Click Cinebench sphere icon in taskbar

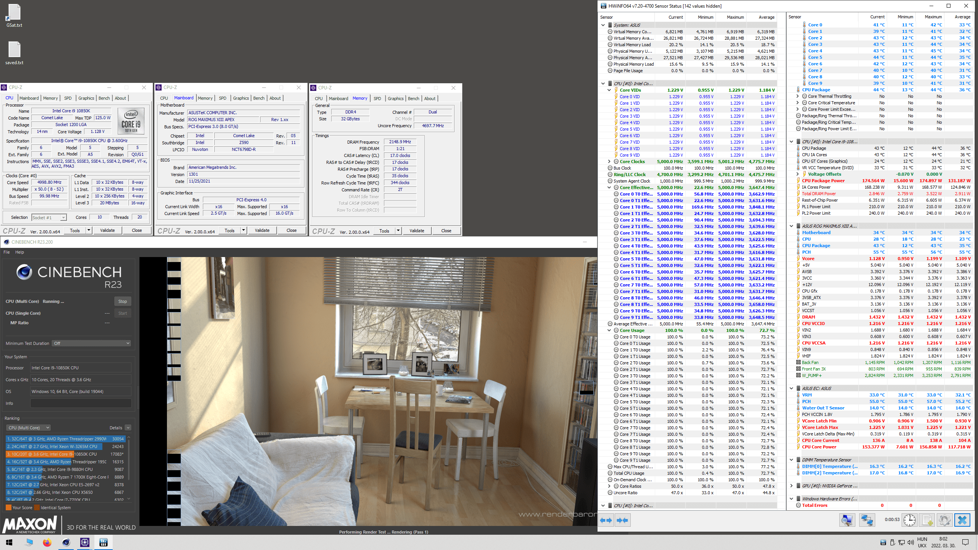coord(66,542)
